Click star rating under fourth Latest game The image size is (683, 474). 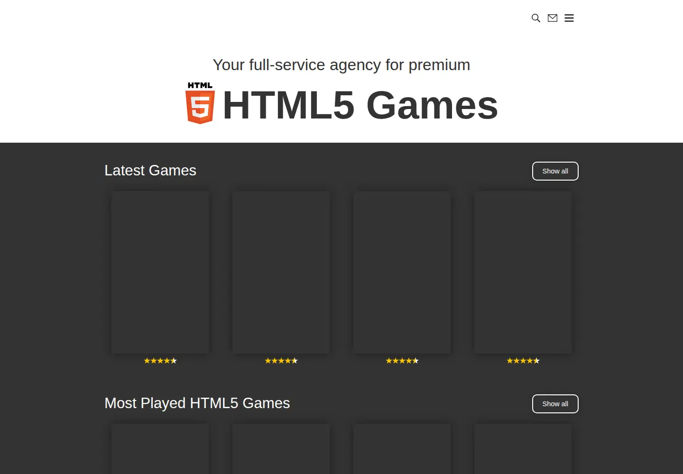pyautogui.click(x=523, y=361)
